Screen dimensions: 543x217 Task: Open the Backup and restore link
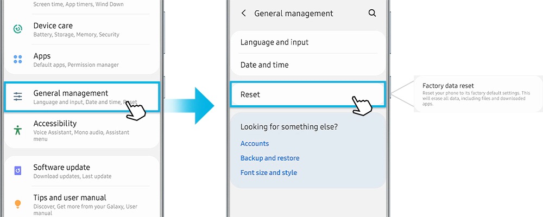pyautogui.click(x=270, y=158)
